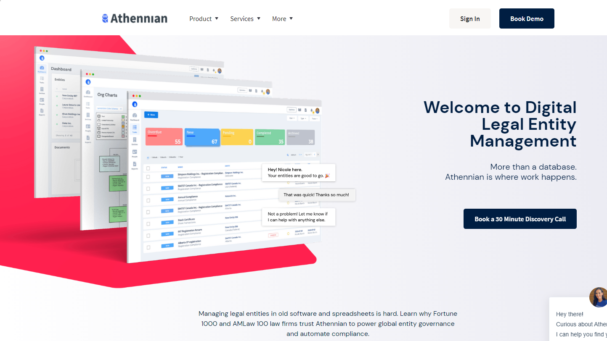This screenshot has width=607, height=341.
Task: Select the Overdue status card showing 55
Action: pos(164,137)
